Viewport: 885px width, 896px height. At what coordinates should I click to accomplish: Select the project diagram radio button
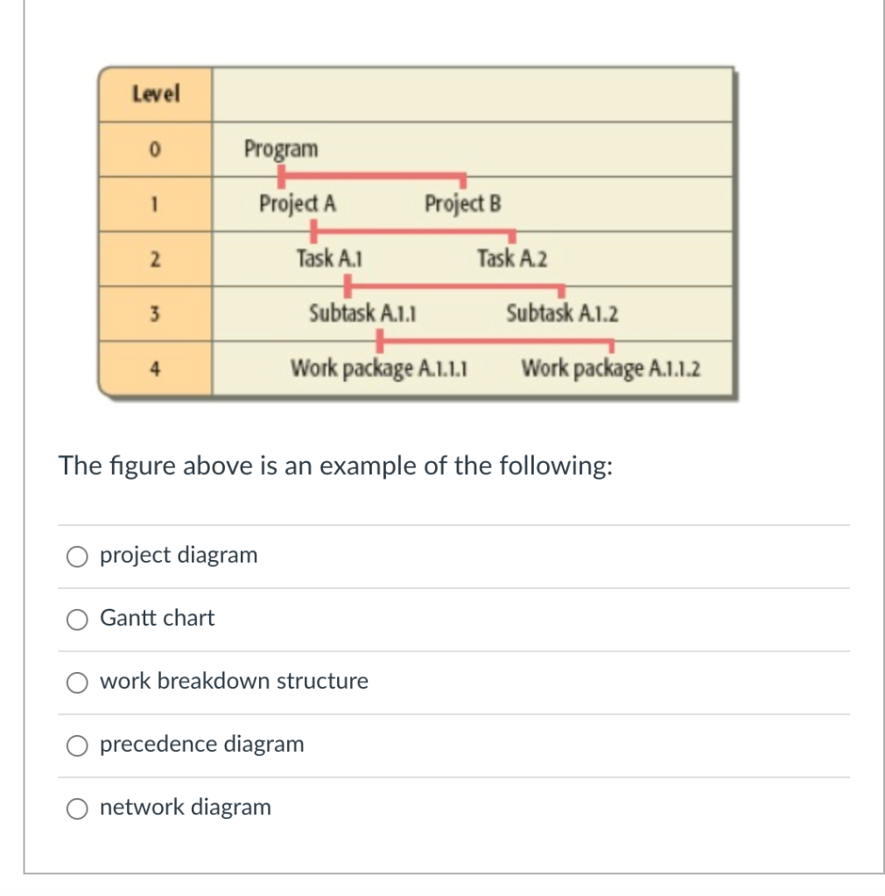[x=77, y=556]
